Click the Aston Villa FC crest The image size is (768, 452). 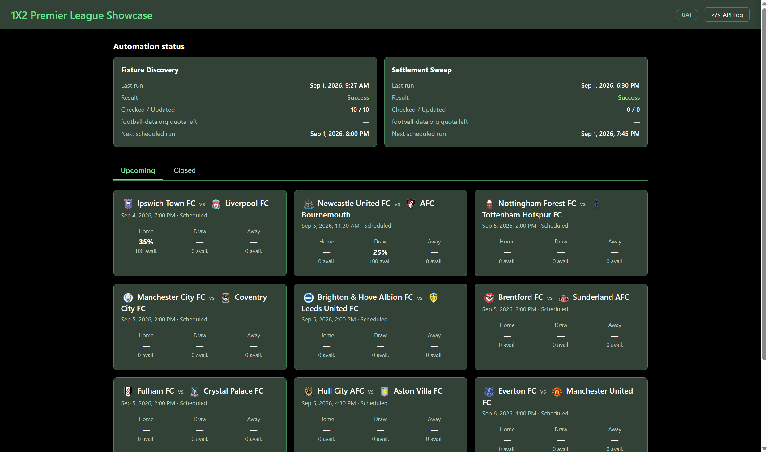click(384, 391)
